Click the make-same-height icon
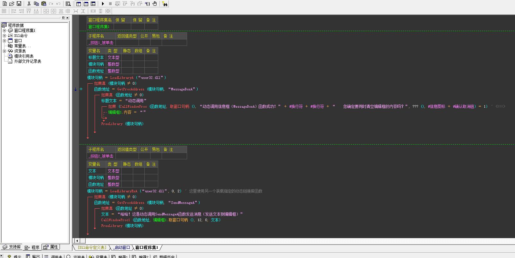 click(100, 11)
